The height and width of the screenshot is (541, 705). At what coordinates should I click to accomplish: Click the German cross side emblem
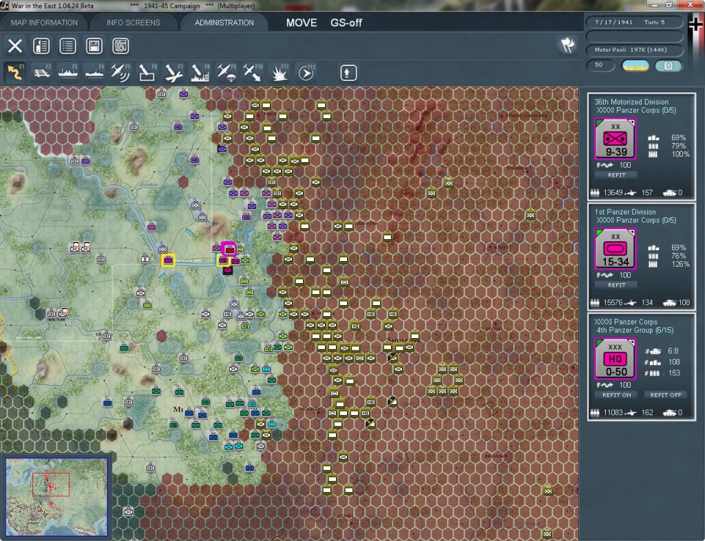point(695,25)
